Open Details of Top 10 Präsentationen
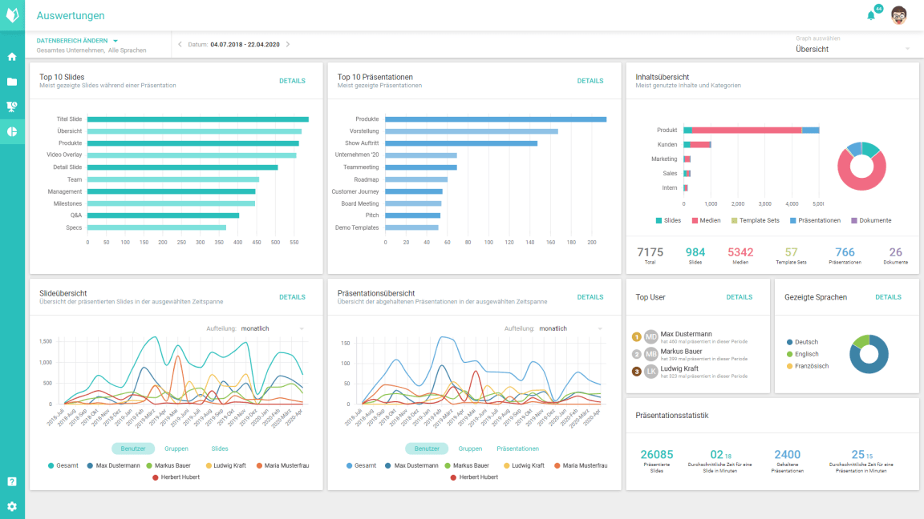The width and height of the screenshot is (924, 519). pos(590,81)
